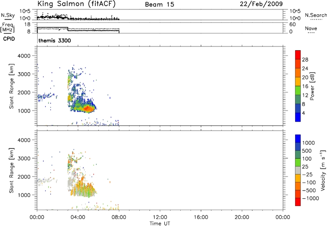
Task: Click the 'Time UT' axis title
Action: click(160, 224)
